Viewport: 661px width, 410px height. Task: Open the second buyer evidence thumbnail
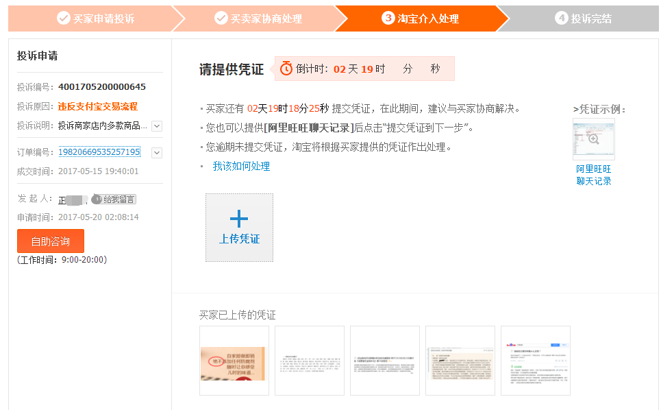[310, 360]
